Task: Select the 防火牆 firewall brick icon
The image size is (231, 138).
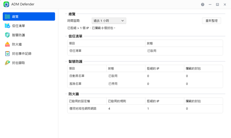Action: coord(7,44)
